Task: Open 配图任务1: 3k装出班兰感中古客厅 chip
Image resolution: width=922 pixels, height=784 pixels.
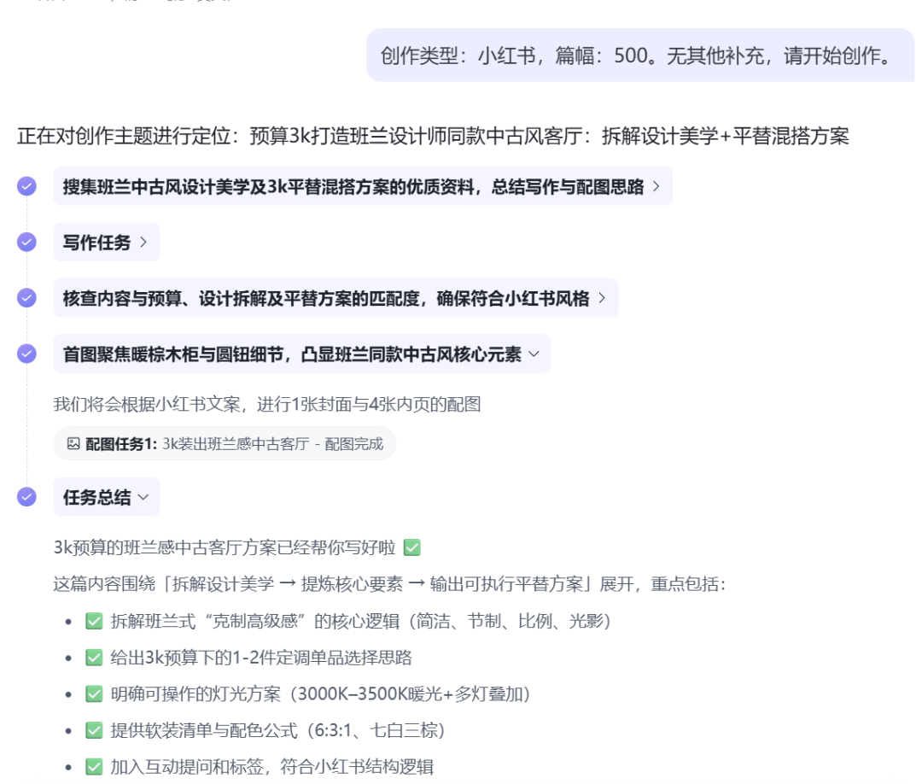Action: click(x=225, y=443)
